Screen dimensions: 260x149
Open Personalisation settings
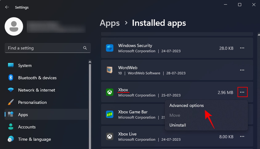[x=47, y=102]
